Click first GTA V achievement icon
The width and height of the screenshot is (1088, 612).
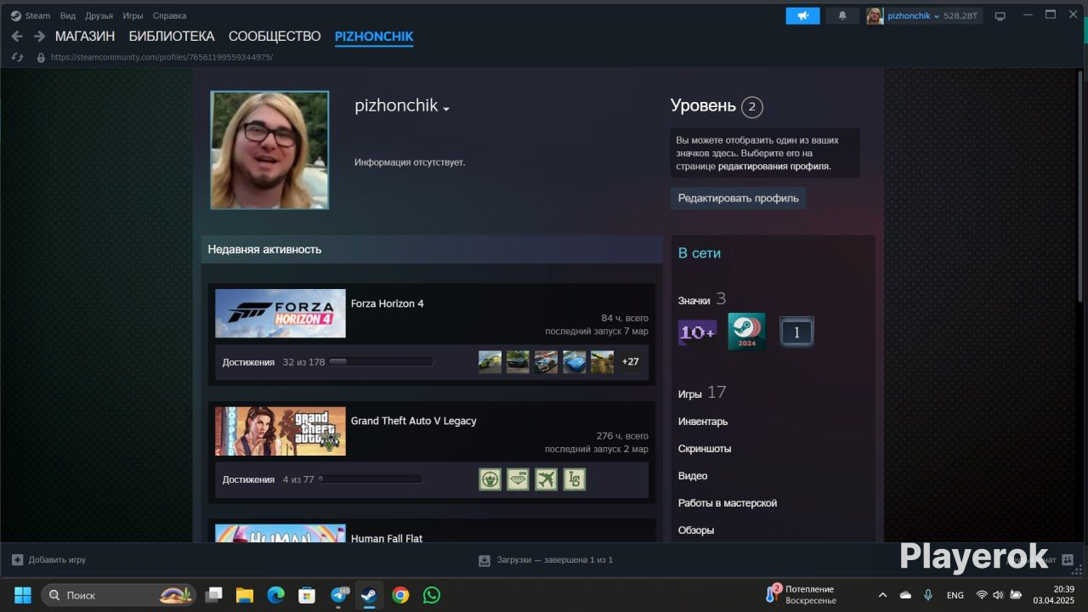pos(490,479)
